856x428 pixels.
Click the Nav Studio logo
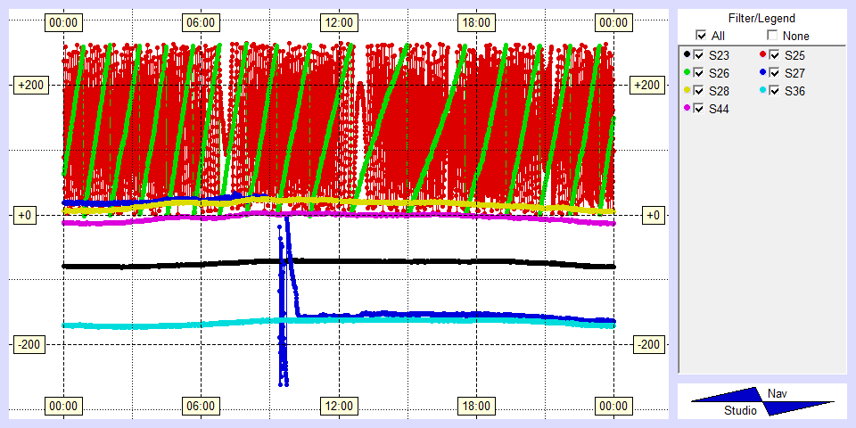click(x=762, y=401)
